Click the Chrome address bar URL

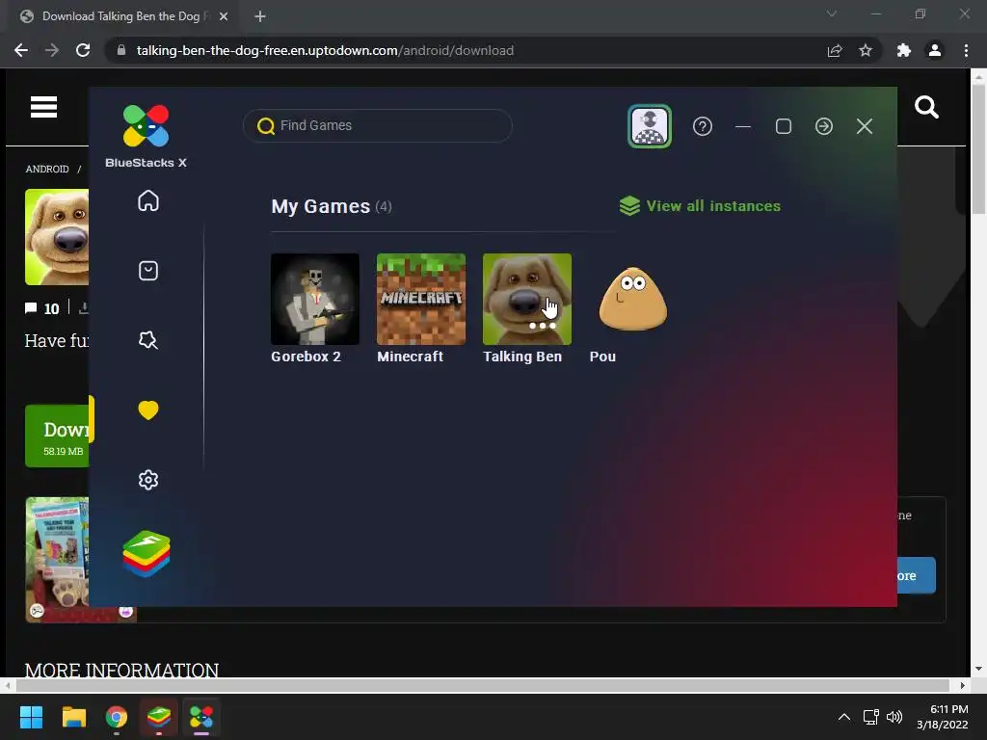(x=325, y=50)
